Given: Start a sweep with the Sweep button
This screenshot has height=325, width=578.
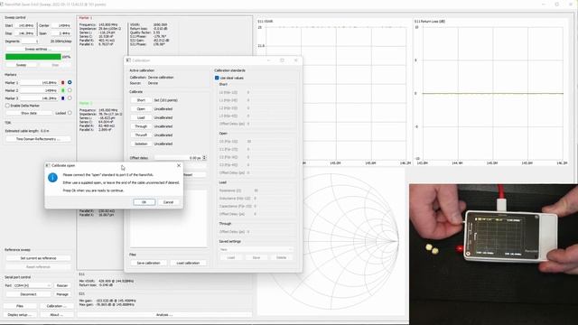Looking at the screenshot, I should click(x=21, y=65).
